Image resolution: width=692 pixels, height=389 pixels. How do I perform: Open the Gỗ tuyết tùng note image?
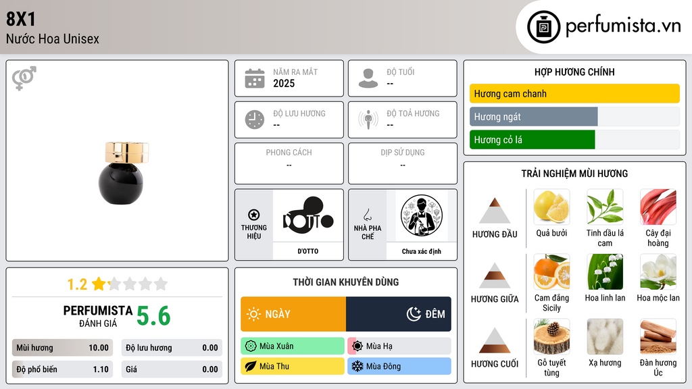(x=551, y=336)
